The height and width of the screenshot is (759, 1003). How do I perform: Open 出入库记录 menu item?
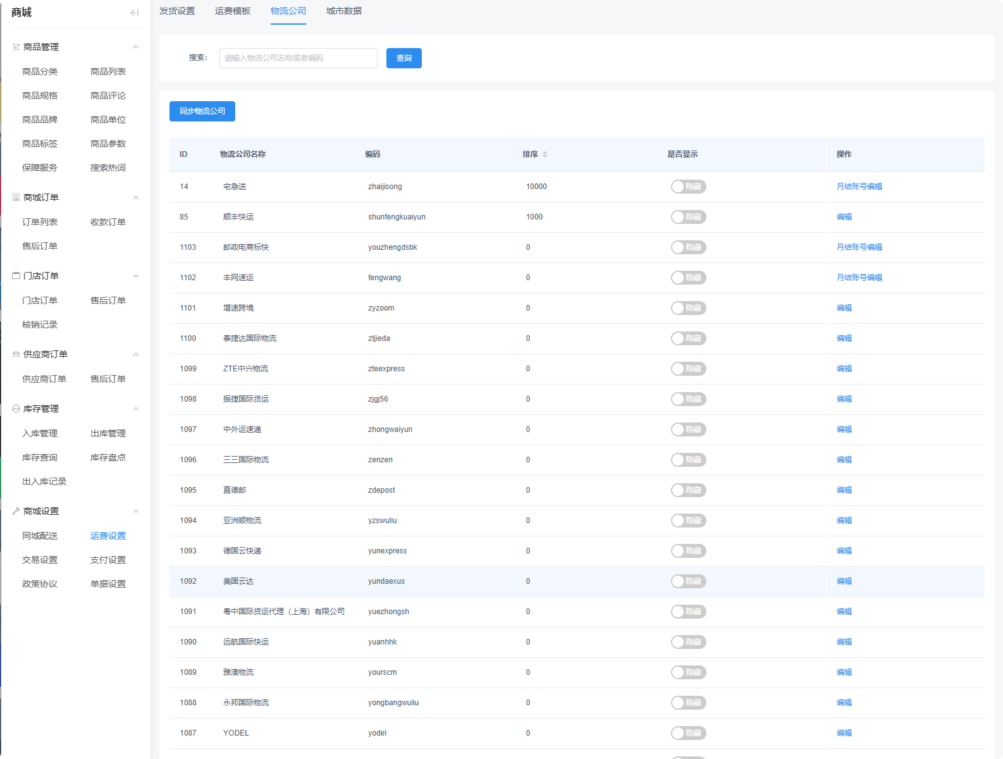[x=44, y=481]
